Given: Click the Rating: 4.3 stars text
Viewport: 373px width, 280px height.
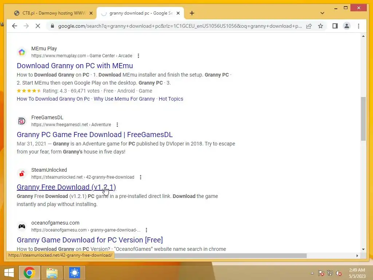Looking at the screenshot, I should tap(55, 91).
